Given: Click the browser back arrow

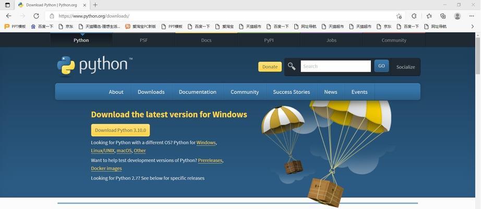Looking at the screenshot, I should [8, 16].
